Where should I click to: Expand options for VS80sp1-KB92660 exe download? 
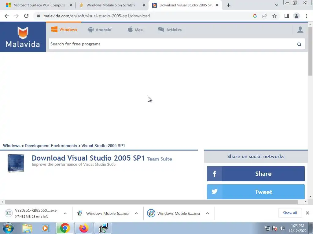click(x=65, y=213)
